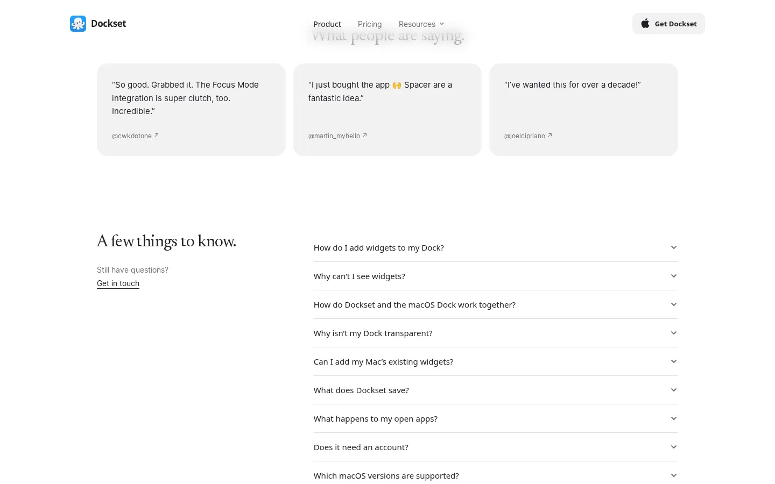Expand chevron for "What happens to my open apps?"
This screenshot has height=484, width=775.
(674, 418)
